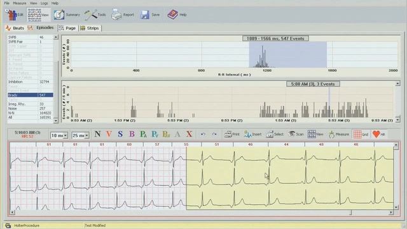Viewport: 407px width, 229px height.
Task: Select the highlighted Brady row
Action: 31,95
